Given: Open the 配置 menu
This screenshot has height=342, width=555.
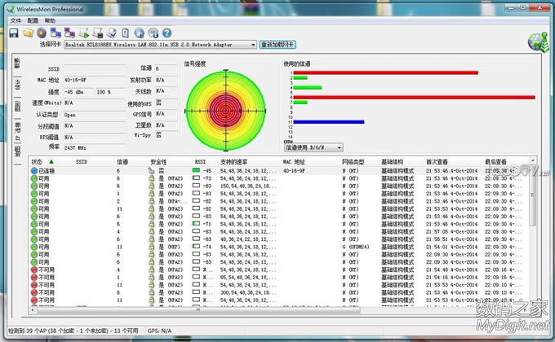Looking at the screenshot, I should click(33, 19).
